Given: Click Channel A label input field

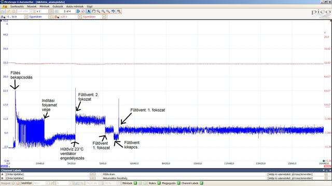Looking at the screenshot, I should 47,175.
